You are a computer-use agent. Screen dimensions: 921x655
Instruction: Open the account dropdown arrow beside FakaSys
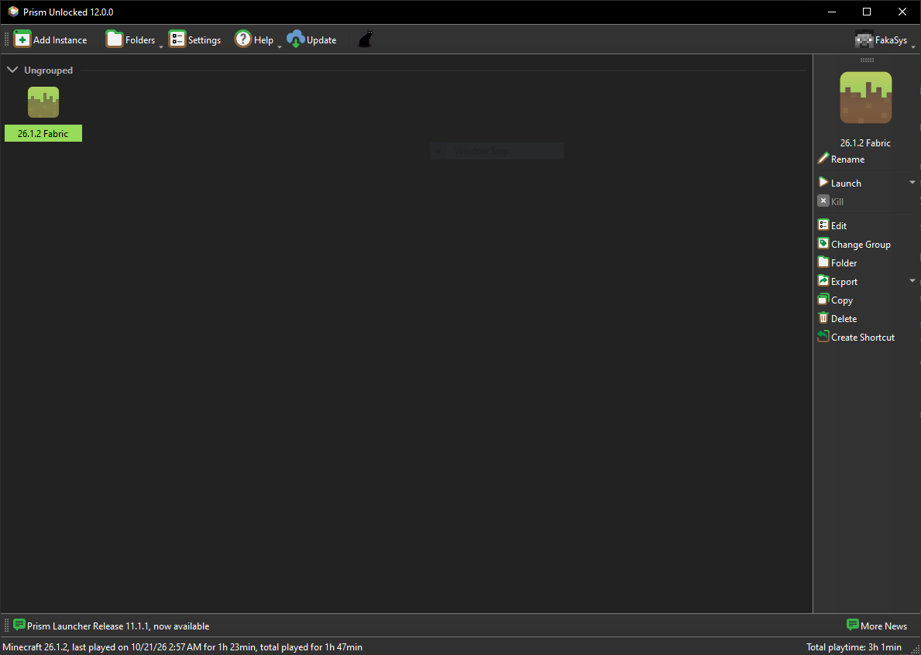pyautogui.click(x=913, y=46)
